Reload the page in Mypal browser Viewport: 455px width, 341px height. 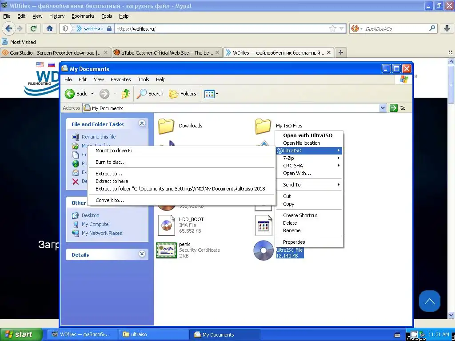(33, 28)
